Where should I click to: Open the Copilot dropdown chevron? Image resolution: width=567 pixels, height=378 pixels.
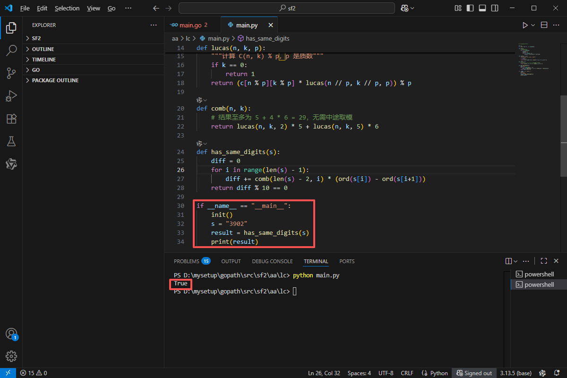[x=412, y=8]
